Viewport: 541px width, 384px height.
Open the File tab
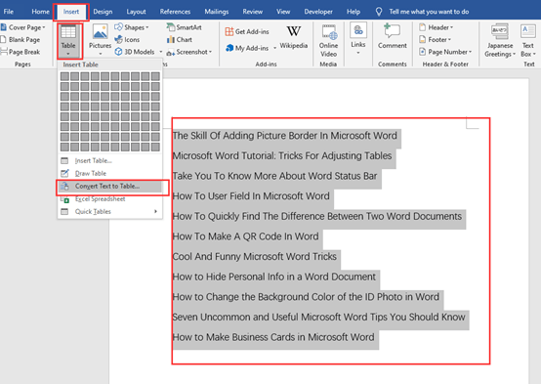click(x=8, y=12)
